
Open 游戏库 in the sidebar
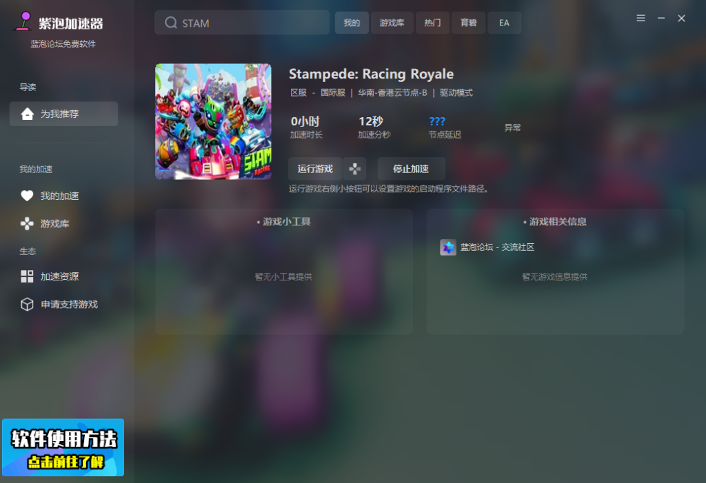[54, 224]
